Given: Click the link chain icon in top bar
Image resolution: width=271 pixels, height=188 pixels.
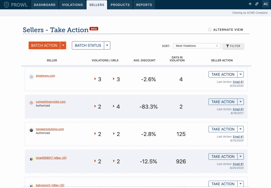Looking at the screenshot, I should point(257,4).
